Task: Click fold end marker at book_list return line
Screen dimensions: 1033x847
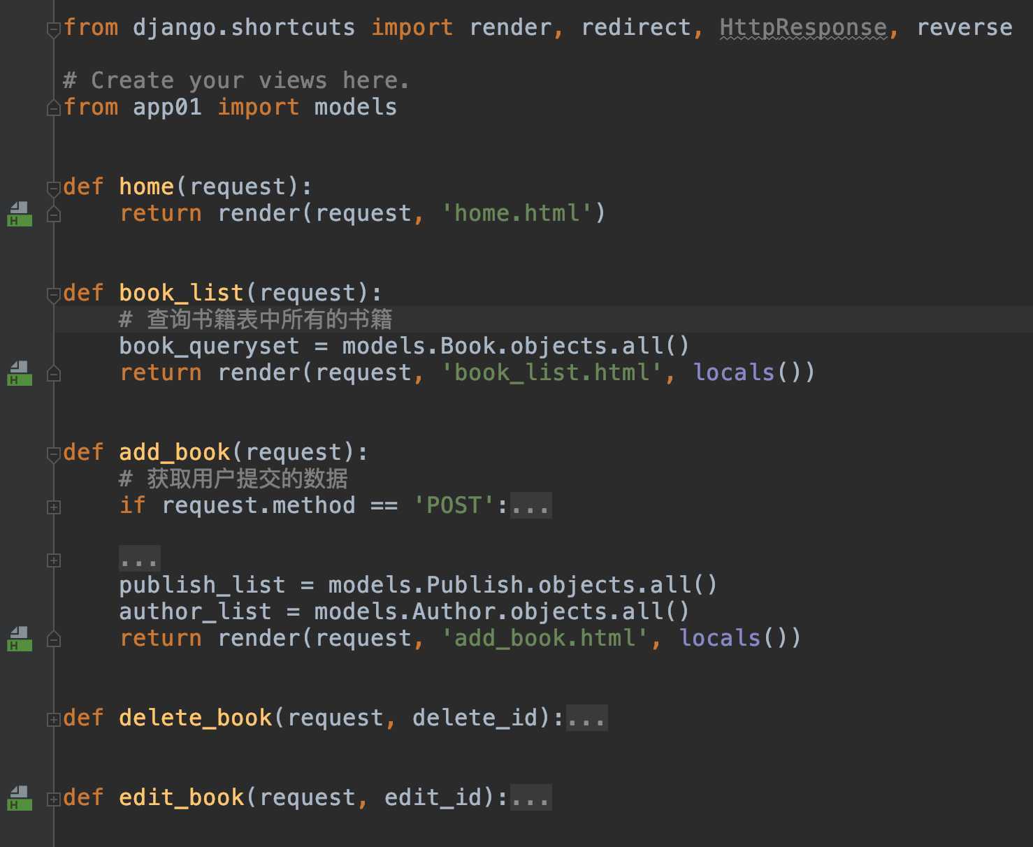Action: pos(54,375)
